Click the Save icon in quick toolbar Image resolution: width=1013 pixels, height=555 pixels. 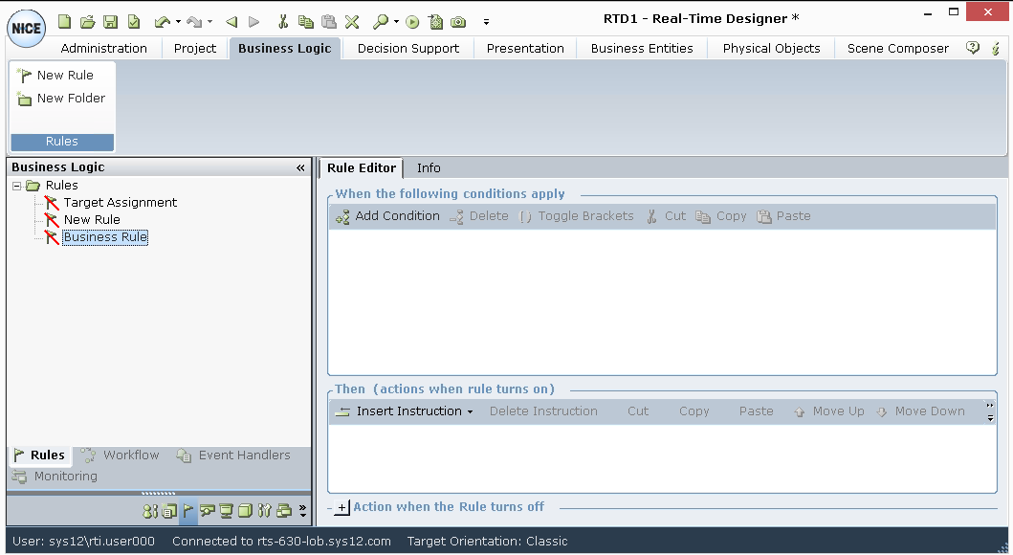[x=110, y=21]
